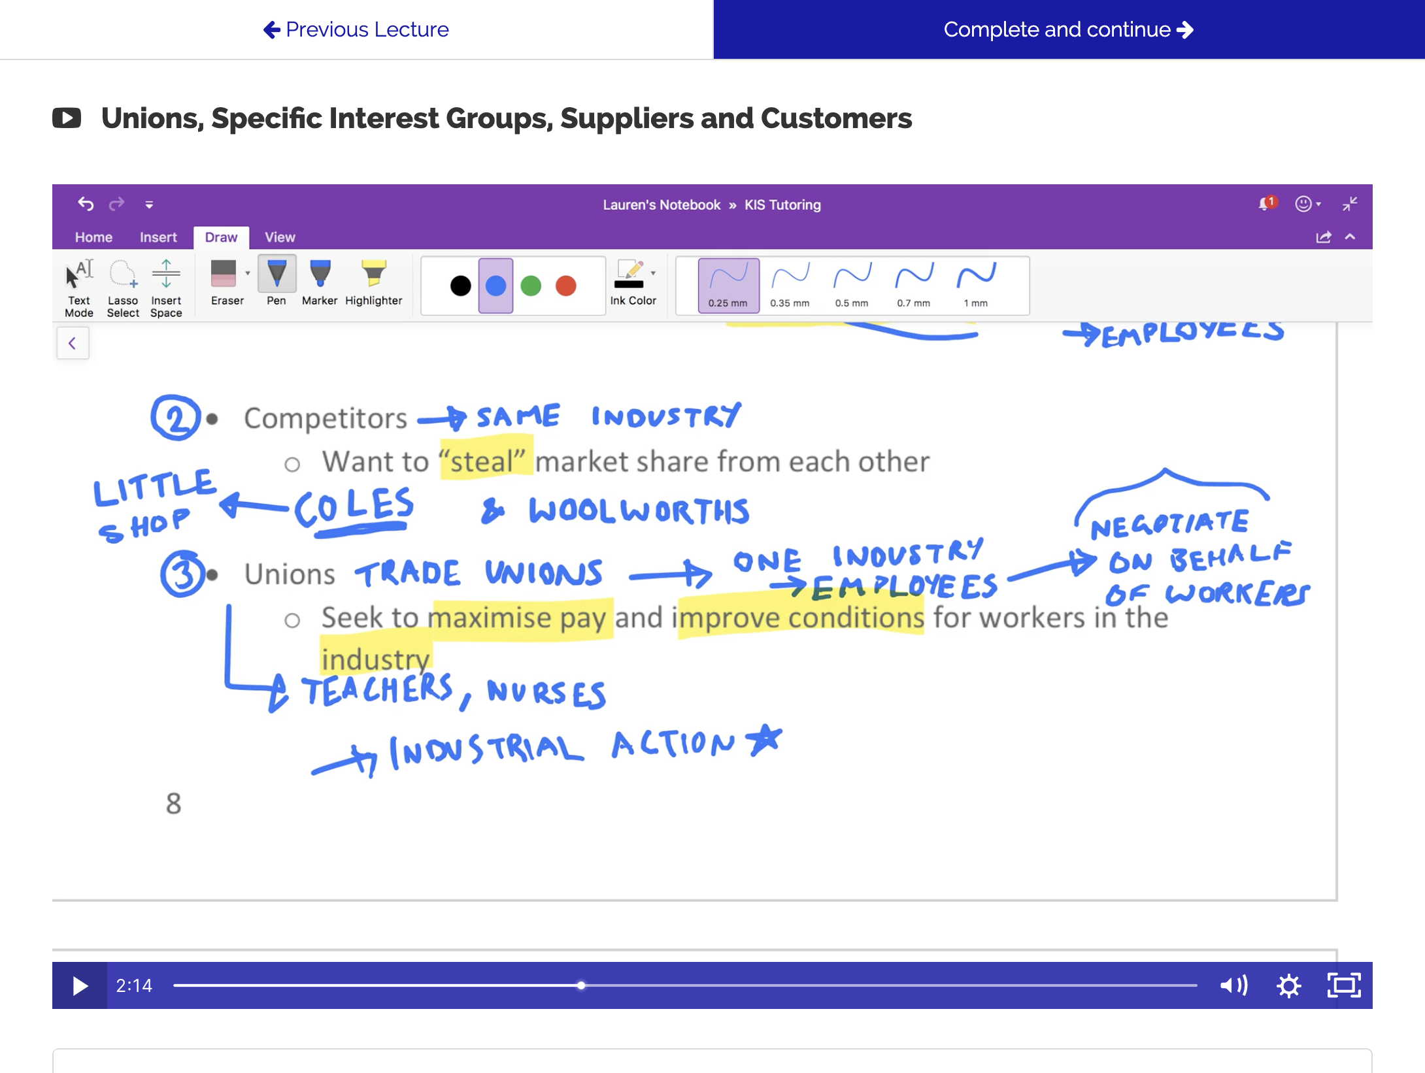
Task: Select the 0.5 mm pen thickness
Action: click(852, 285)
